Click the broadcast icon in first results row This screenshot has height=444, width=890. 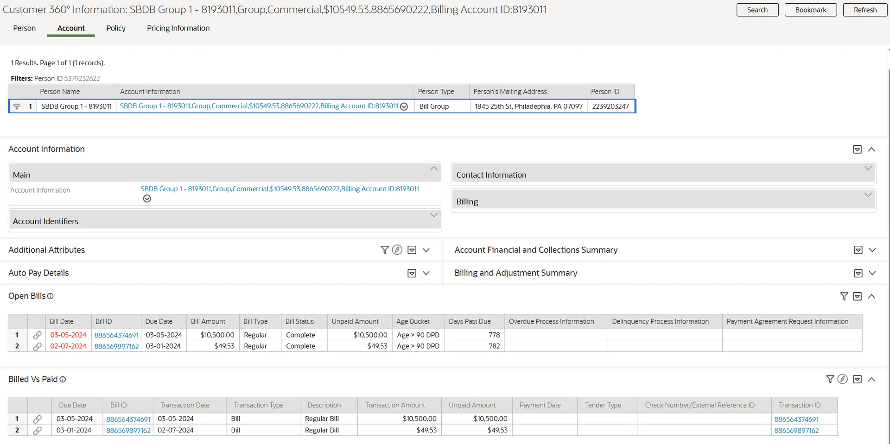coord(17,106)
